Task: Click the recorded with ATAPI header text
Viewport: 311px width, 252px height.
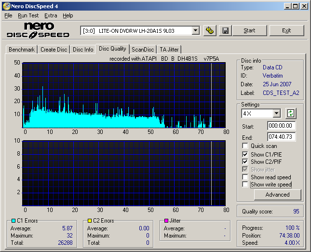Action: click(164, 59)
